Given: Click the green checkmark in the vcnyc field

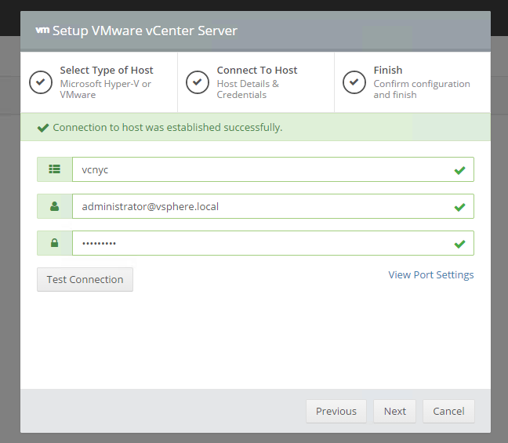Looking at the screenshot, I should point(459,170).
